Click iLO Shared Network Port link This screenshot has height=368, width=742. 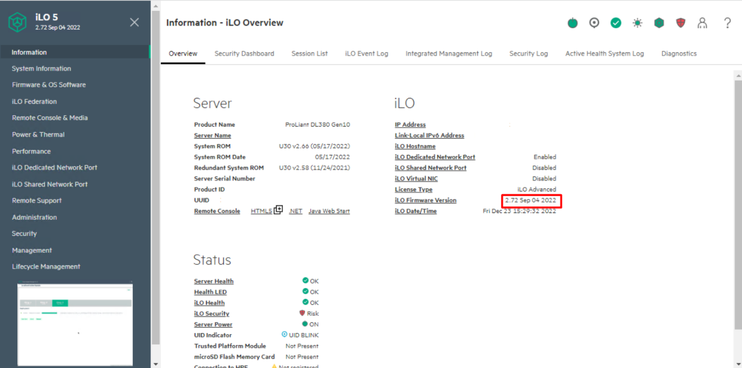click(431, 168)
